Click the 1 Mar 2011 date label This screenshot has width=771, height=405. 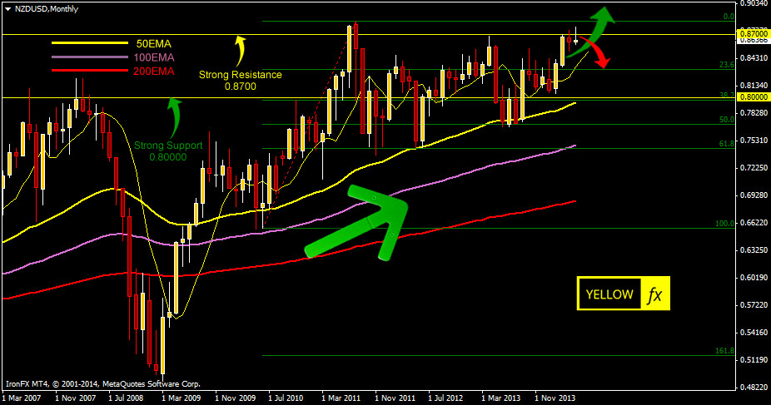tap(341, 398)
